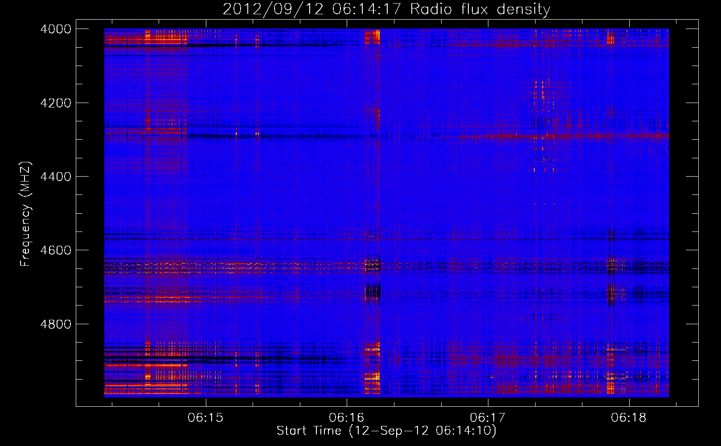Click the 06:17 time axis label
Image resolution: width=721 pixels, height=446 pixels.
(488, 418)
